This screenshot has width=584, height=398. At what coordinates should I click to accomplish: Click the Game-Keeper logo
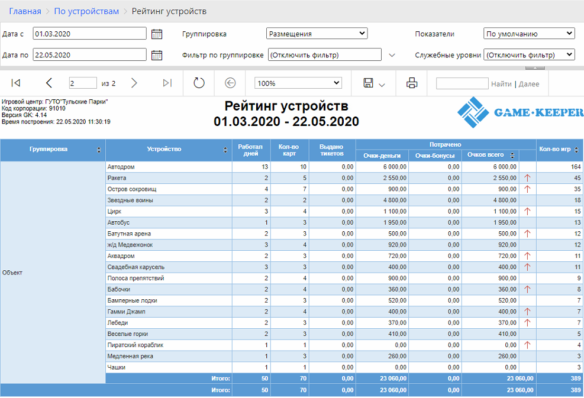520,112
